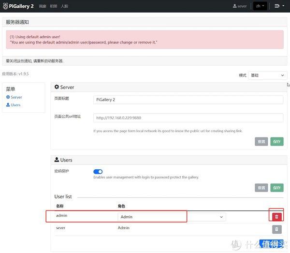Click the sever user label
This screenshot has height=253, width=290.
coord(240,6)
